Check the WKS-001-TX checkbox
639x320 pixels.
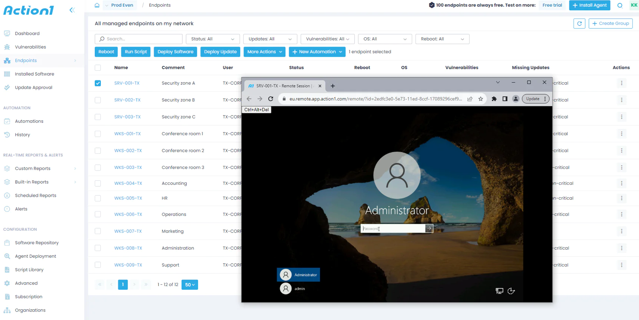(x=98, y=134)
